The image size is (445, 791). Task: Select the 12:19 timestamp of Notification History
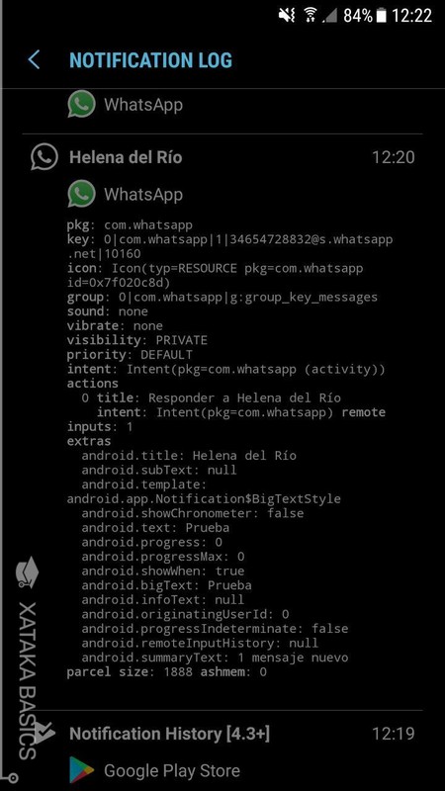[394, 733]
